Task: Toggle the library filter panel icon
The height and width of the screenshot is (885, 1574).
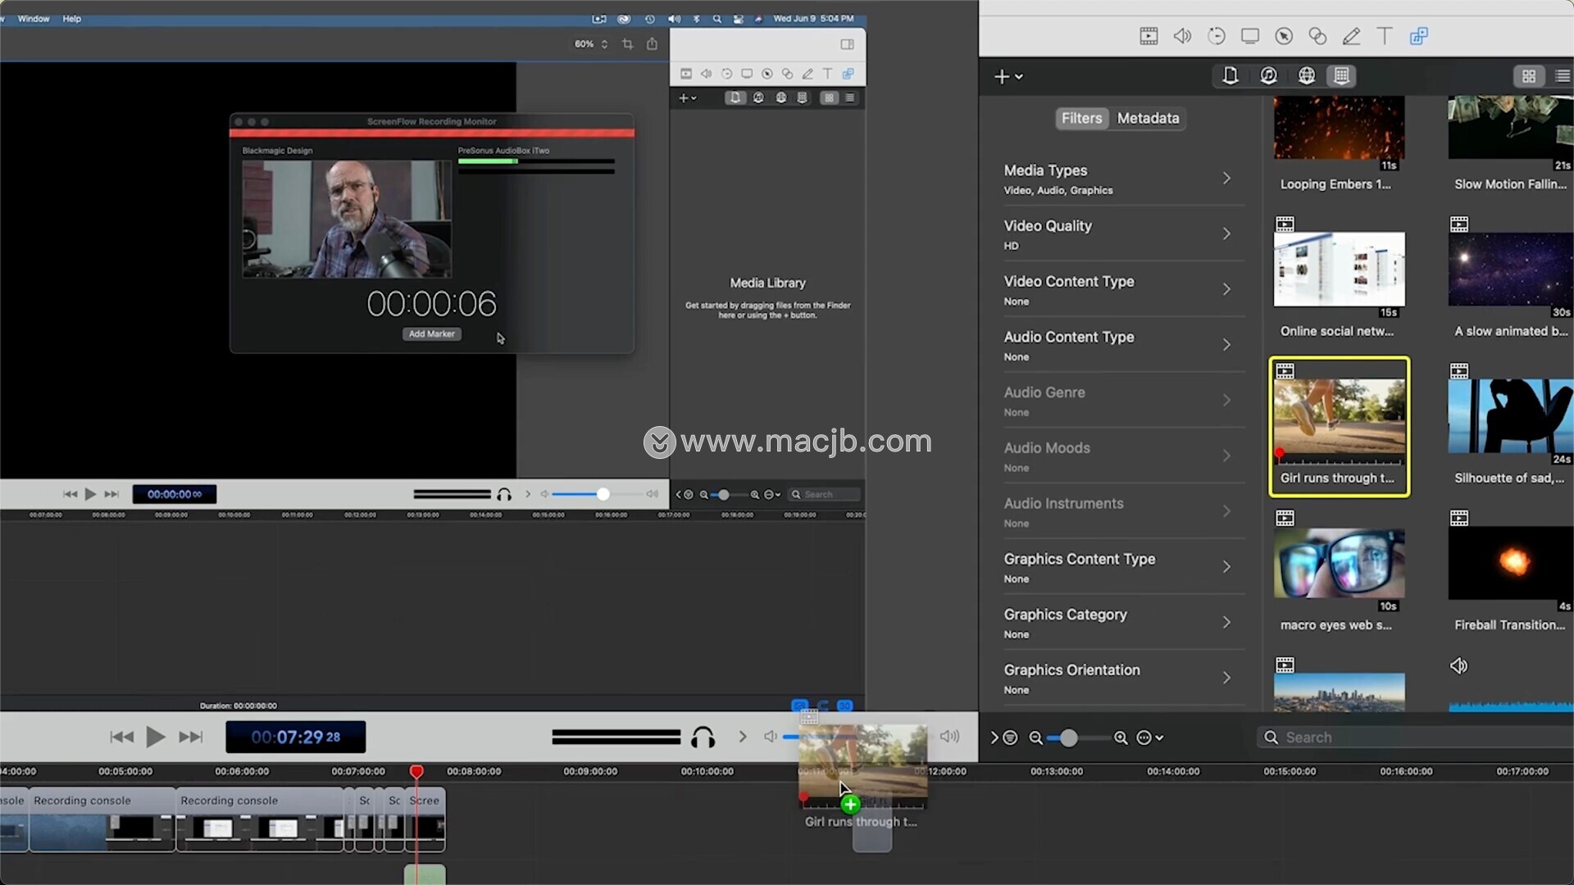Action: click(x=1010, y=737)
